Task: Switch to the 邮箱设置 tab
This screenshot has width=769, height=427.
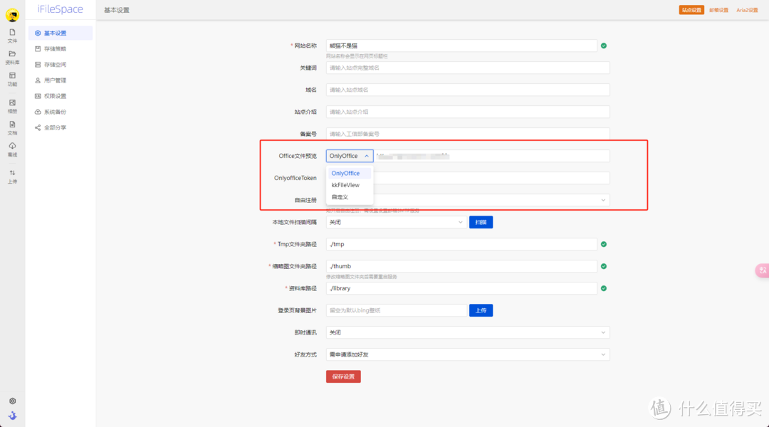Action: pos(718,10)
